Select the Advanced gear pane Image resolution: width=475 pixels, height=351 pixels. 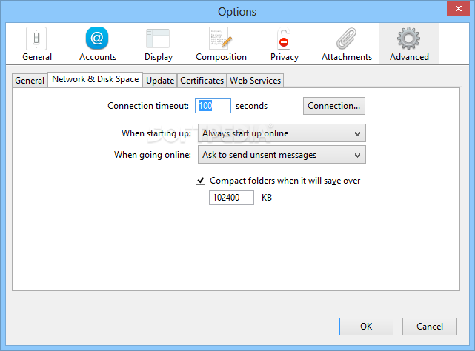click(x=409, y=44)
